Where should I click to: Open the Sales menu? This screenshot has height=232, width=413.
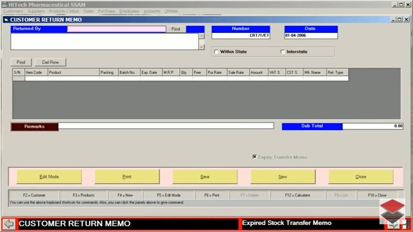tap(88, 11)
